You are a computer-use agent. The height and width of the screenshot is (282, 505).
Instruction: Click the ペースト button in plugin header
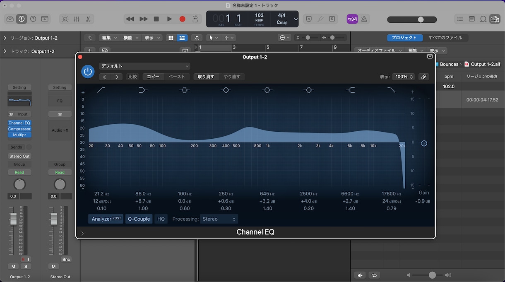[x=177, y=77]
